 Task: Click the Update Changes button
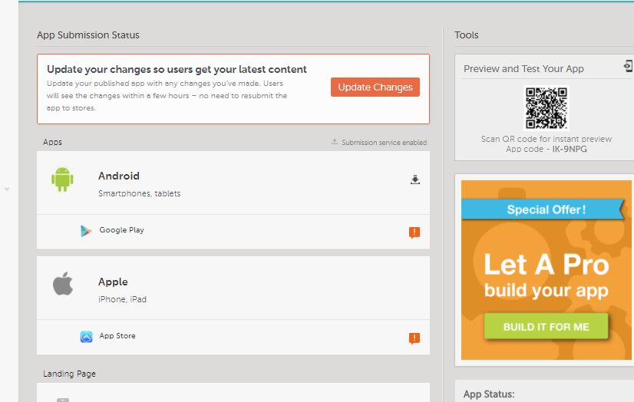click(x=375, y=87)
